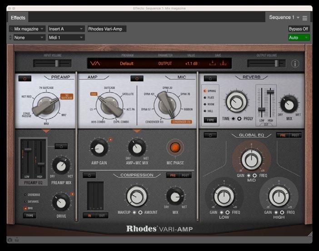Set Compression routing to POST
The image size is (319, 251).
[185, 175]
